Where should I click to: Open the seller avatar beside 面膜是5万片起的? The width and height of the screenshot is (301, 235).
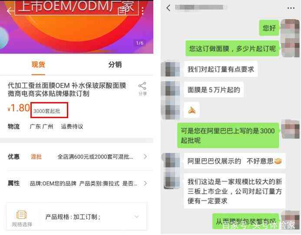click(x=170, y=89)
